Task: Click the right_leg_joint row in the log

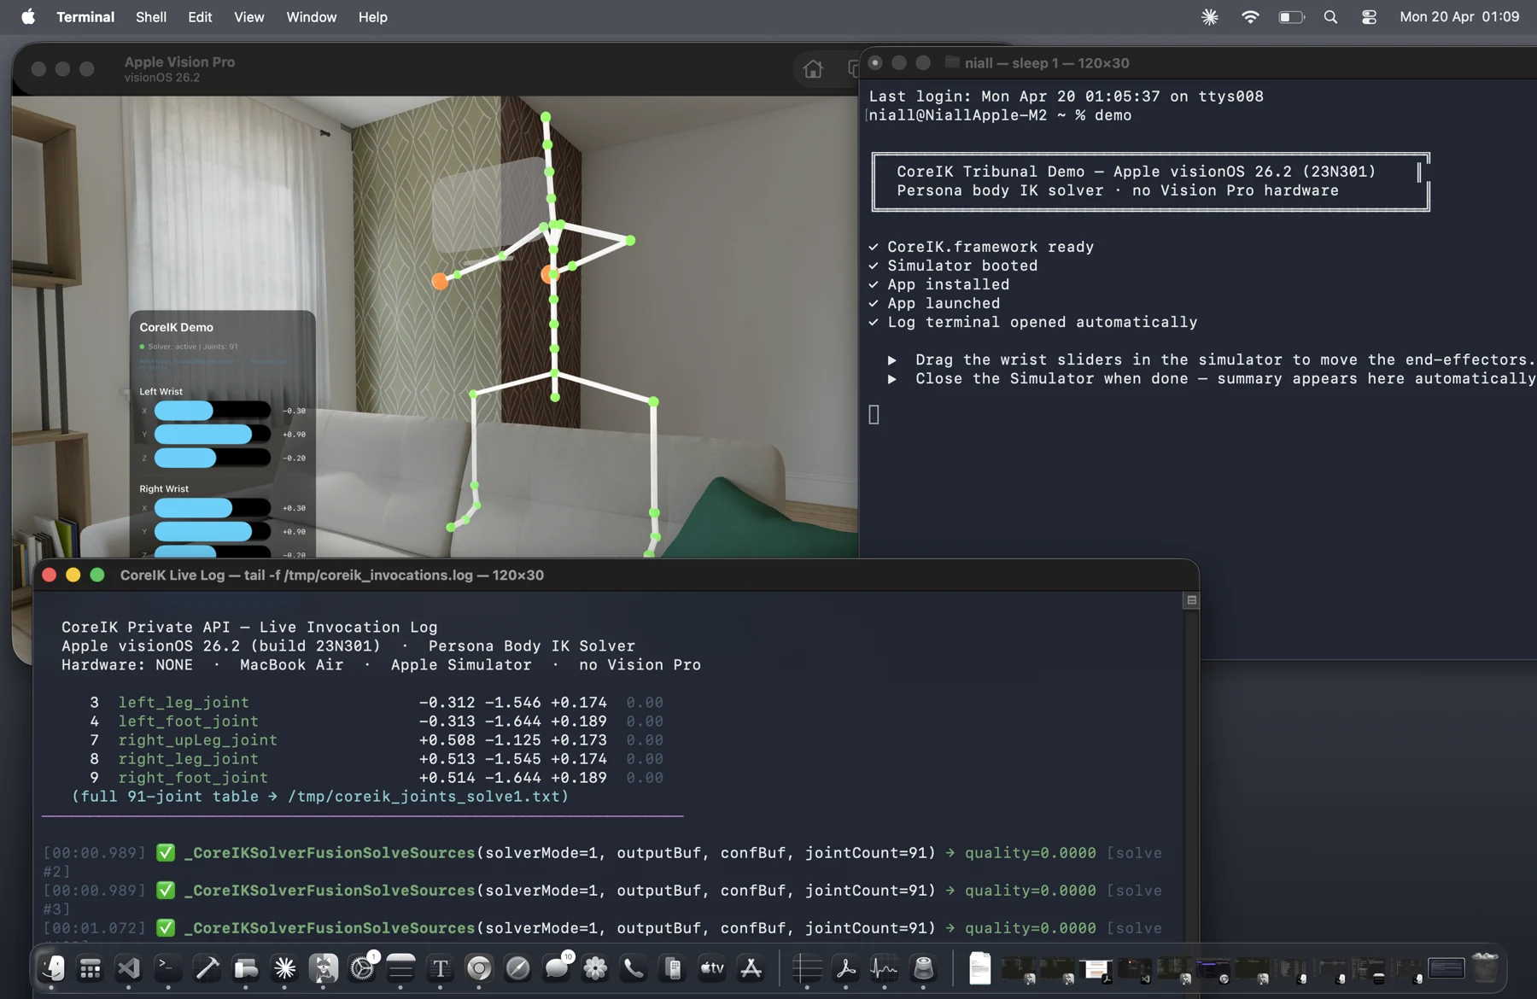Action: 376,759
